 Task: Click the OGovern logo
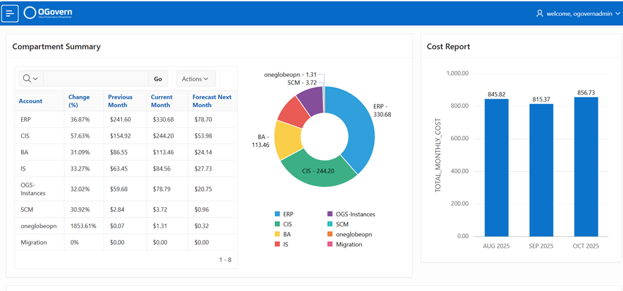[47, 13]
